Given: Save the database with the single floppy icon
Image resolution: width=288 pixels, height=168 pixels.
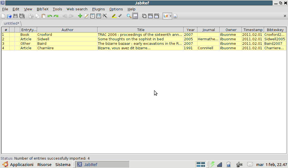Looking at the screenshot, I should [15, 16].
